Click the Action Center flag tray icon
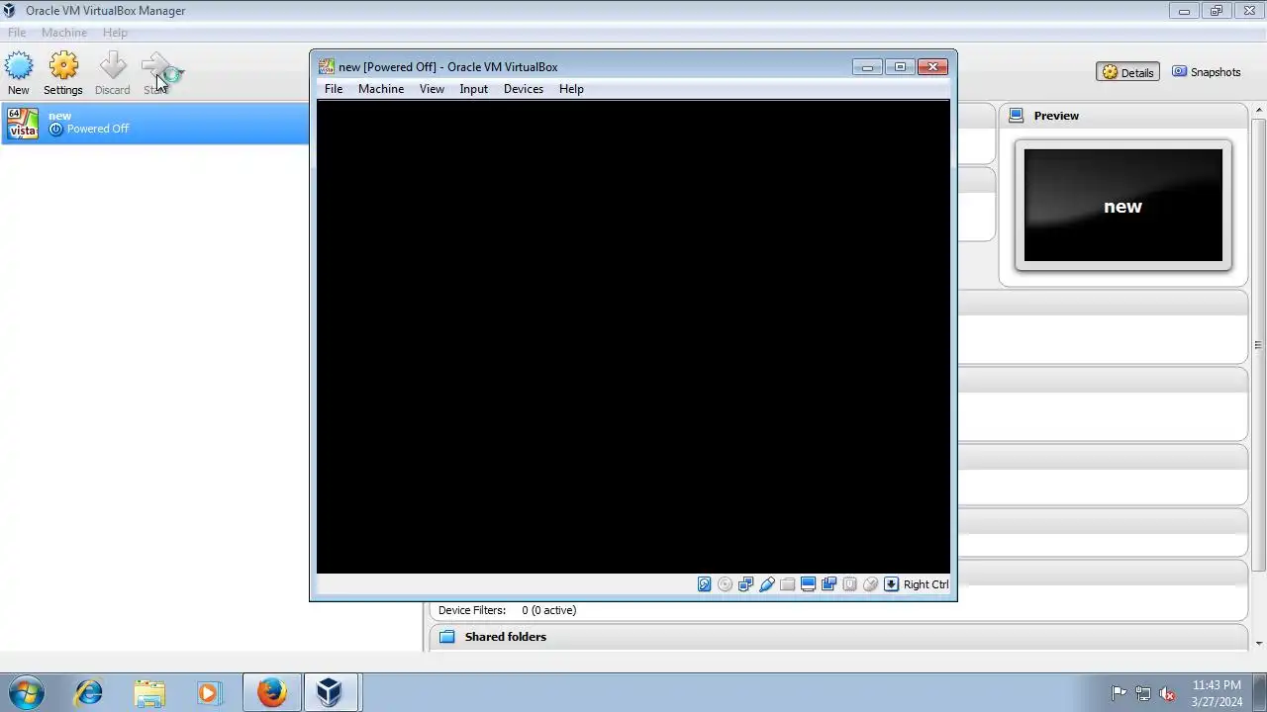The height and width of the screenshot is (712, 1267). 1119,693
